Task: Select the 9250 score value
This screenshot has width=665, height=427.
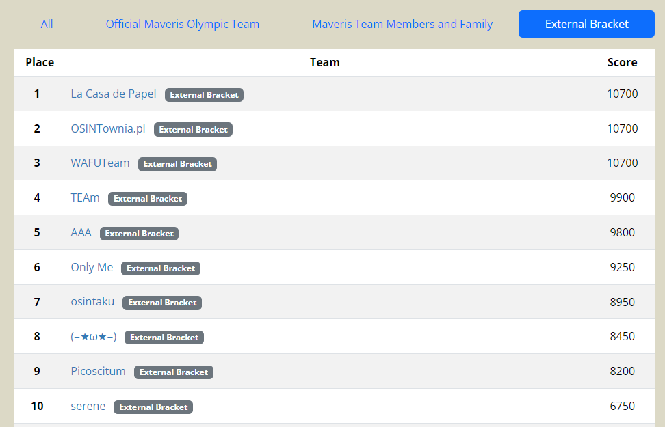Action: click(622, 267)
